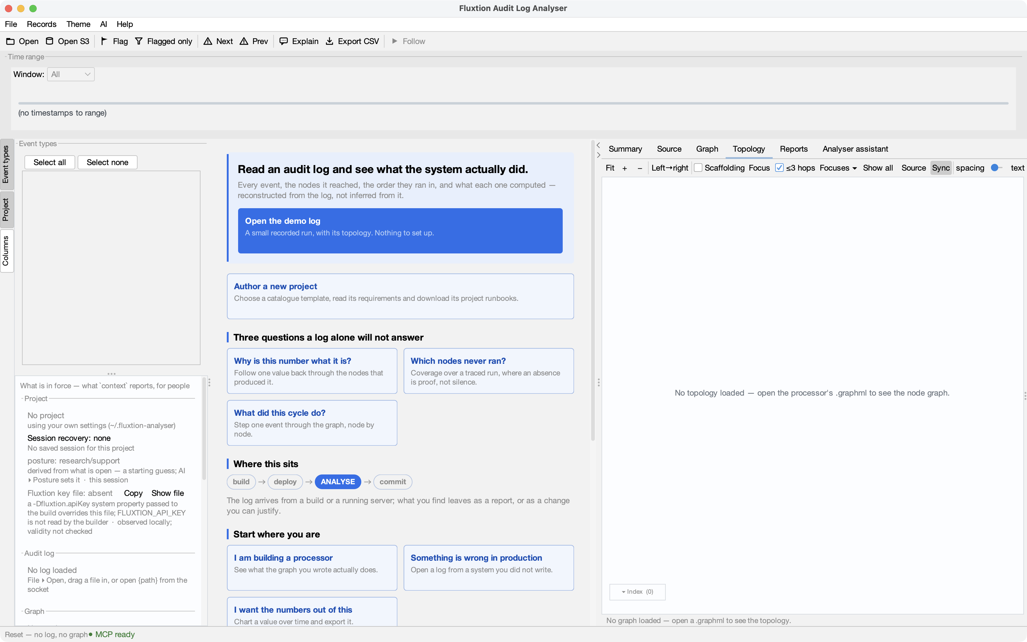This screenshot has height=642, width=1027.
Task: Open 'I am building a processor' card
Action: [x=312, y=568]
